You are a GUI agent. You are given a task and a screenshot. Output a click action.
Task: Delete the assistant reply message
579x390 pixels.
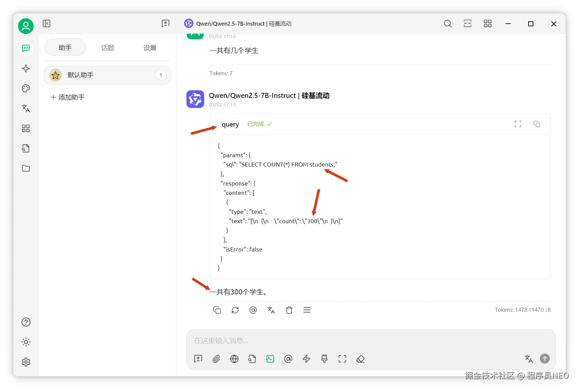click(289, 310)
